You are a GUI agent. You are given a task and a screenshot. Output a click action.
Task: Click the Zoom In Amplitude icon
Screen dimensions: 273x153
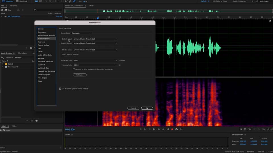pos(241,129)
